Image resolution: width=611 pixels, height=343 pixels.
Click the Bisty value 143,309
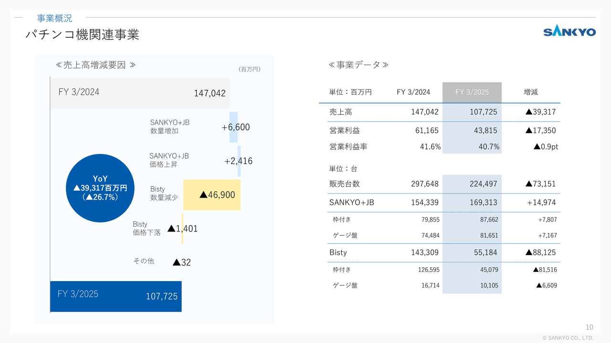pos(425,252)
